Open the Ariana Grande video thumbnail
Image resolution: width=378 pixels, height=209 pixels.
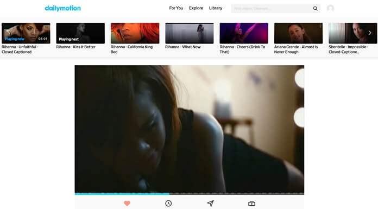[299, 33]
